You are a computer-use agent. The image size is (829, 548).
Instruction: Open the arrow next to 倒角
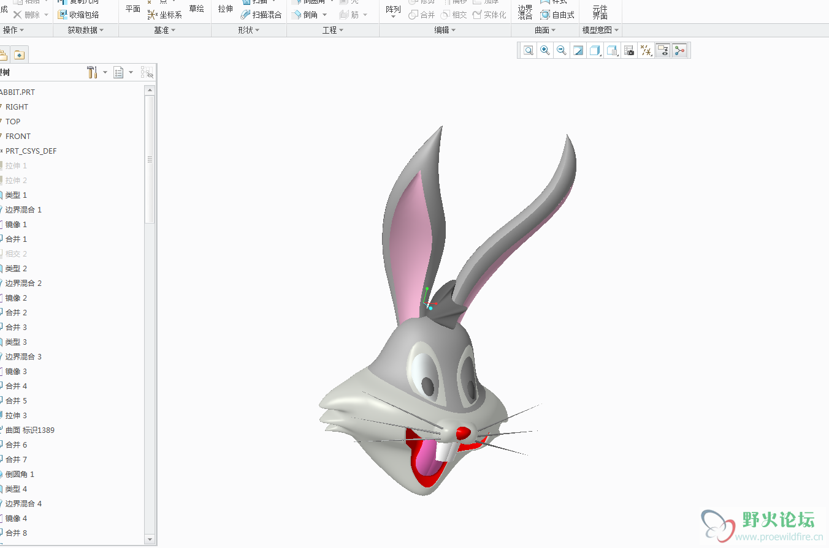[x=325, y=15]
